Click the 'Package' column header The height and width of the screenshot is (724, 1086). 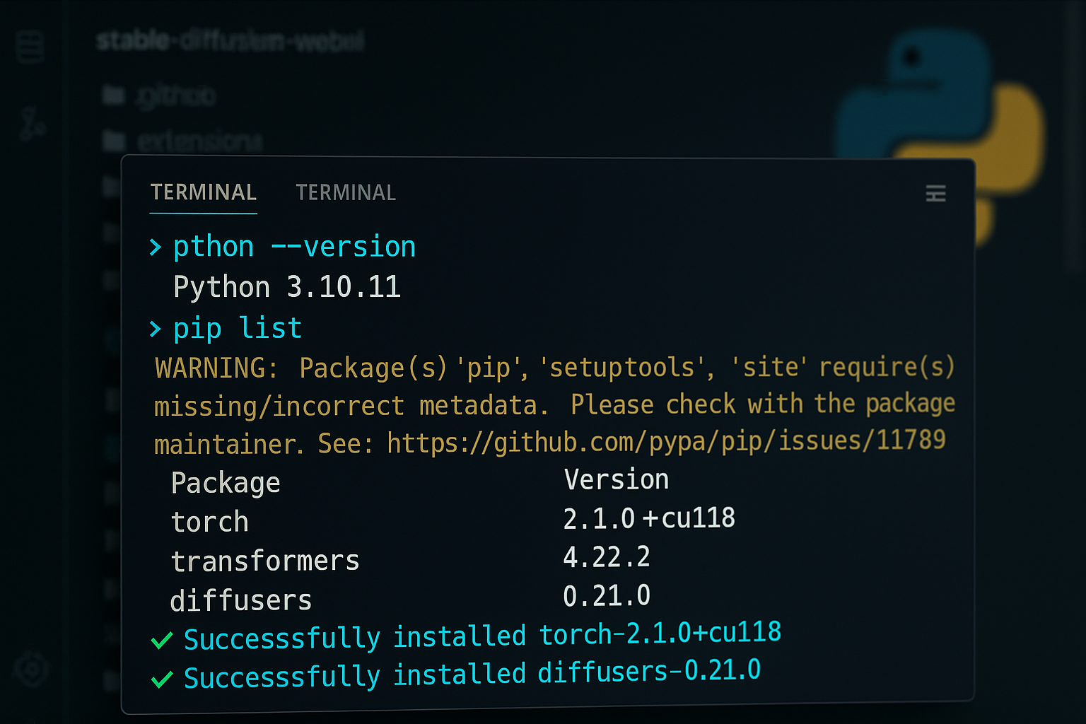click(x=226, y=483)
